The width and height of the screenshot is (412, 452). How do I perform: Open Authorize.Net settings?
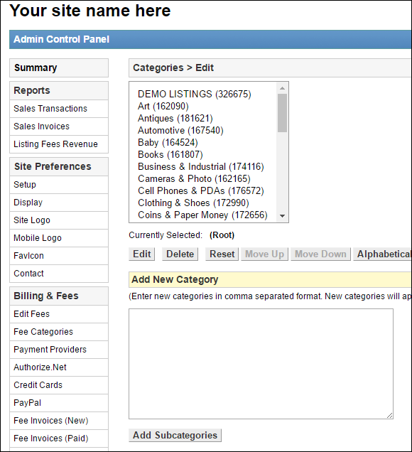[59, 367]
